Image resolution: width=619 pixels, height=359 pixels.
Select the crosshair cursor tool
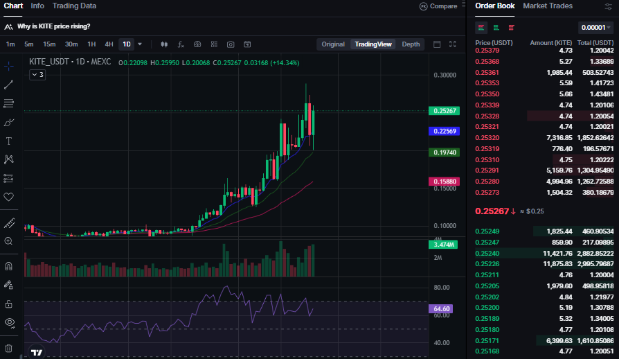(x=9, y=66)
